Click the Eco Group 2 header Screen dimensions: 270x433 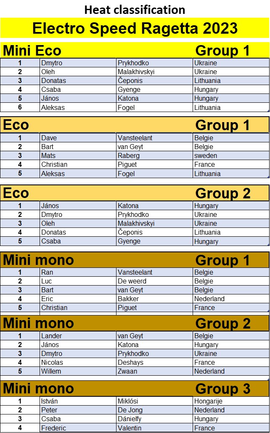click(135, 193)
